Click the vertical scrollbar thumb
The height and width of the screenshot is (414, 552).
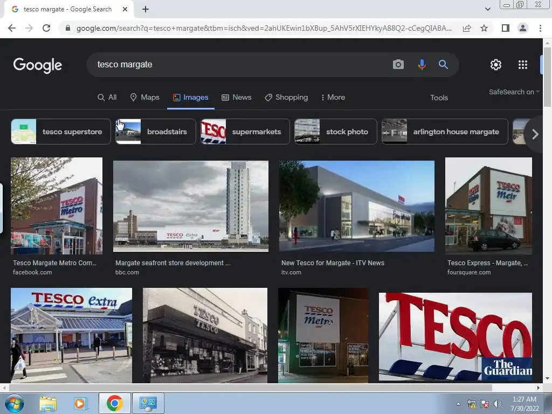pos(547,77)
